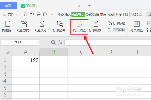Select column D header
Image resolution: width=151 pixels, height=100 pixels.
[110, 52]
